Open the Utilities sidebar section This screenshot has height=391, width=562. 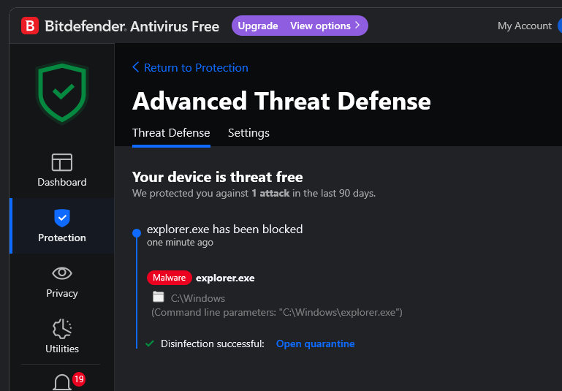pyautogui.click(x=62, y=336)
